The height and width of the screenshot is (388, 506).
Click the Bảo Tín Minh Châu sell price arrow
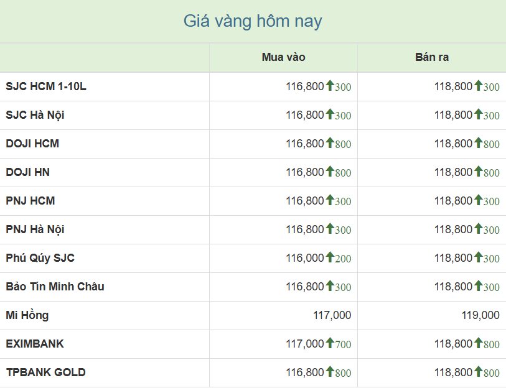(x=478, y=286)
